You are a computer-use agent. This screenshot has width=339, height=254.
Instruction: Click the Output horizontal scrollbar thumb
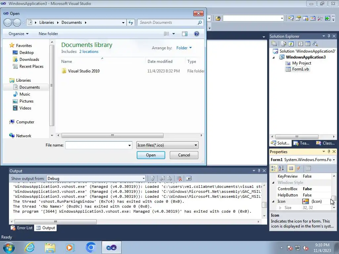56,222
